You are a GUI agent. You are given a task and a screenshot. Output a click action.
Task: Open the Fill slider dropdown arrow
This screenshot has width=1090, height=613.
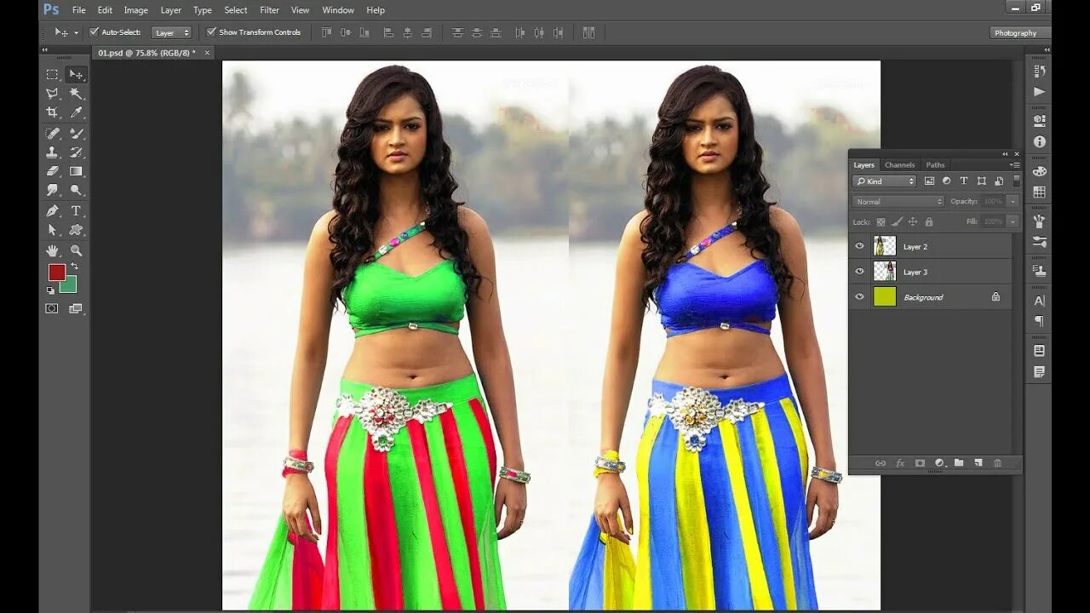(1013, 221)
